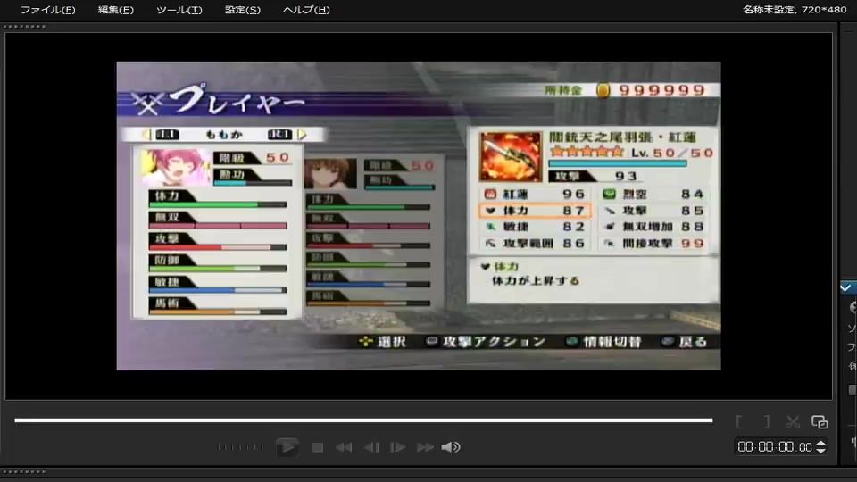Click the 00:00:00.00 timecode field

click(775, 447)
